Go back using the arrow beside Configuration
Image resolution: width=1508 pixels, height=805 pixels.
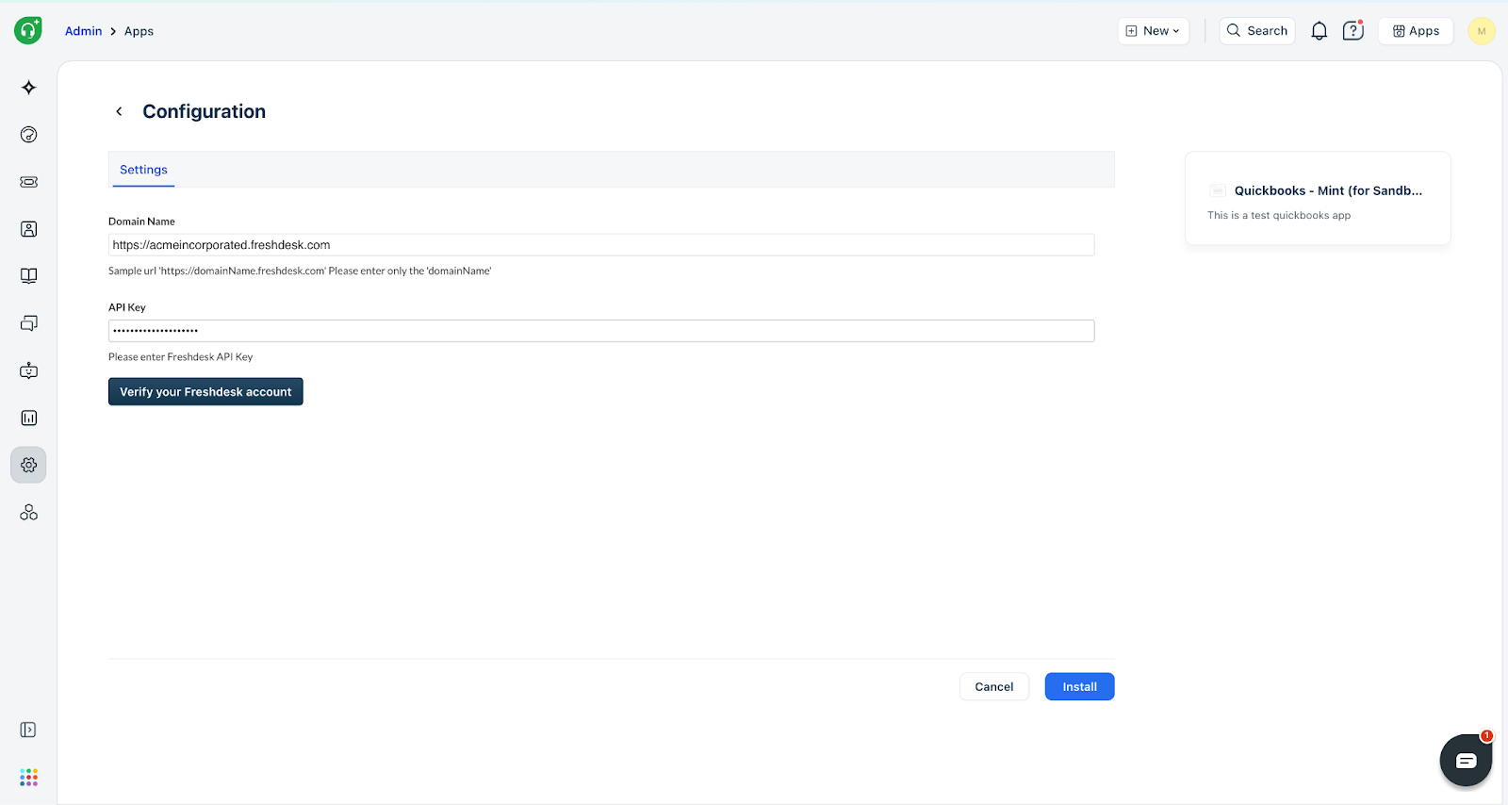(119, 111)
